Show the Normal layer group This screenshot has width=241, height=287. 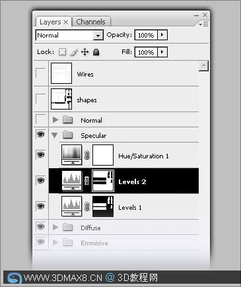click(41, 119)
